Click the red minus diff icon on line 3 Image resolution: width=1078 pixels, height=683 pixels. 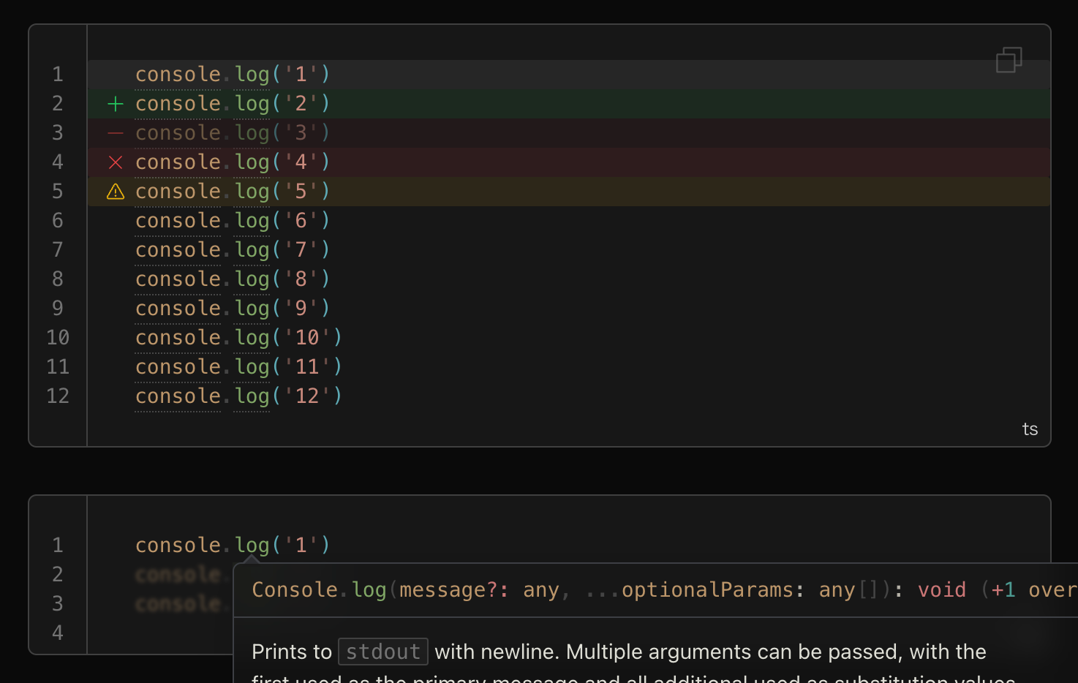(x=116, y=133)
